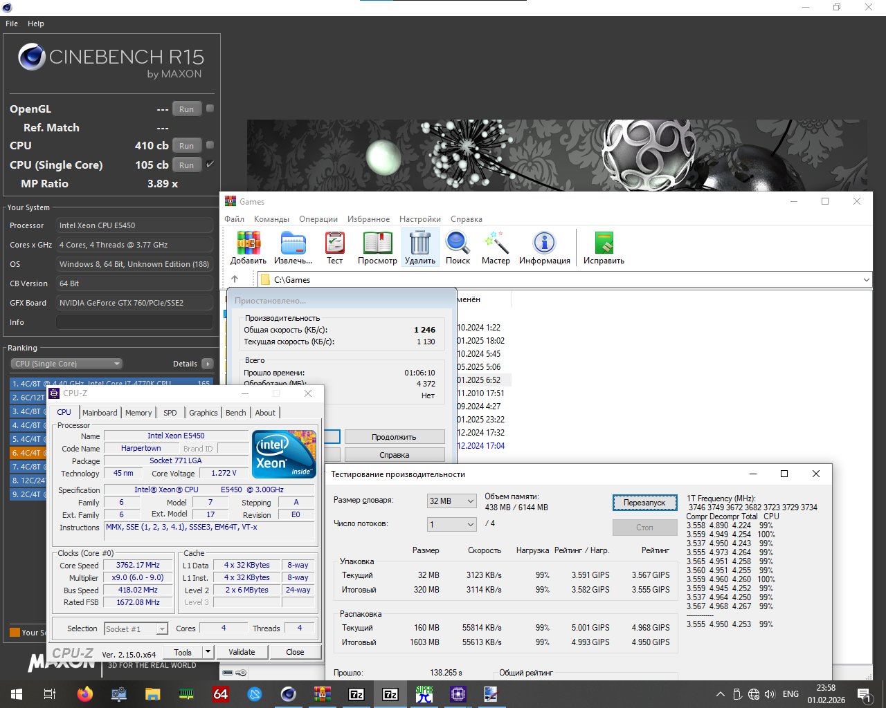Switch to CPU-Z via its taskbar icon

[x=458, y=694]
